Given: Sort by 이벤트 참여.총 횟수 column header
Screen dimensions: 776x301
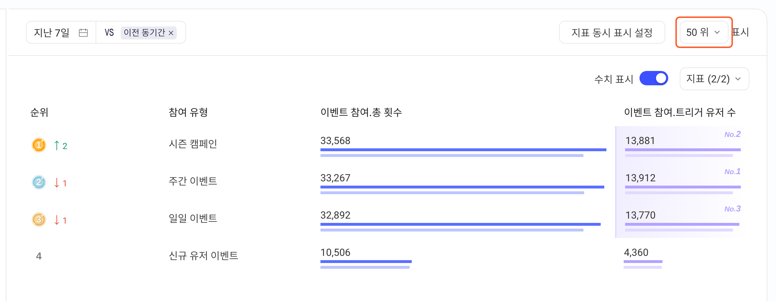Looking at the screenshot, I should pyautogui.click(x=361, y=112).
